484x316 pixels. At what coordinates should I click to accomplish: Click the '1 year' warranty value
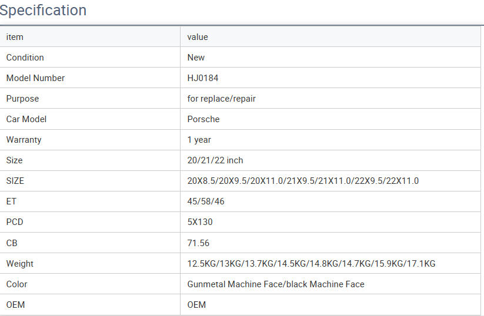tap(199, 140)
